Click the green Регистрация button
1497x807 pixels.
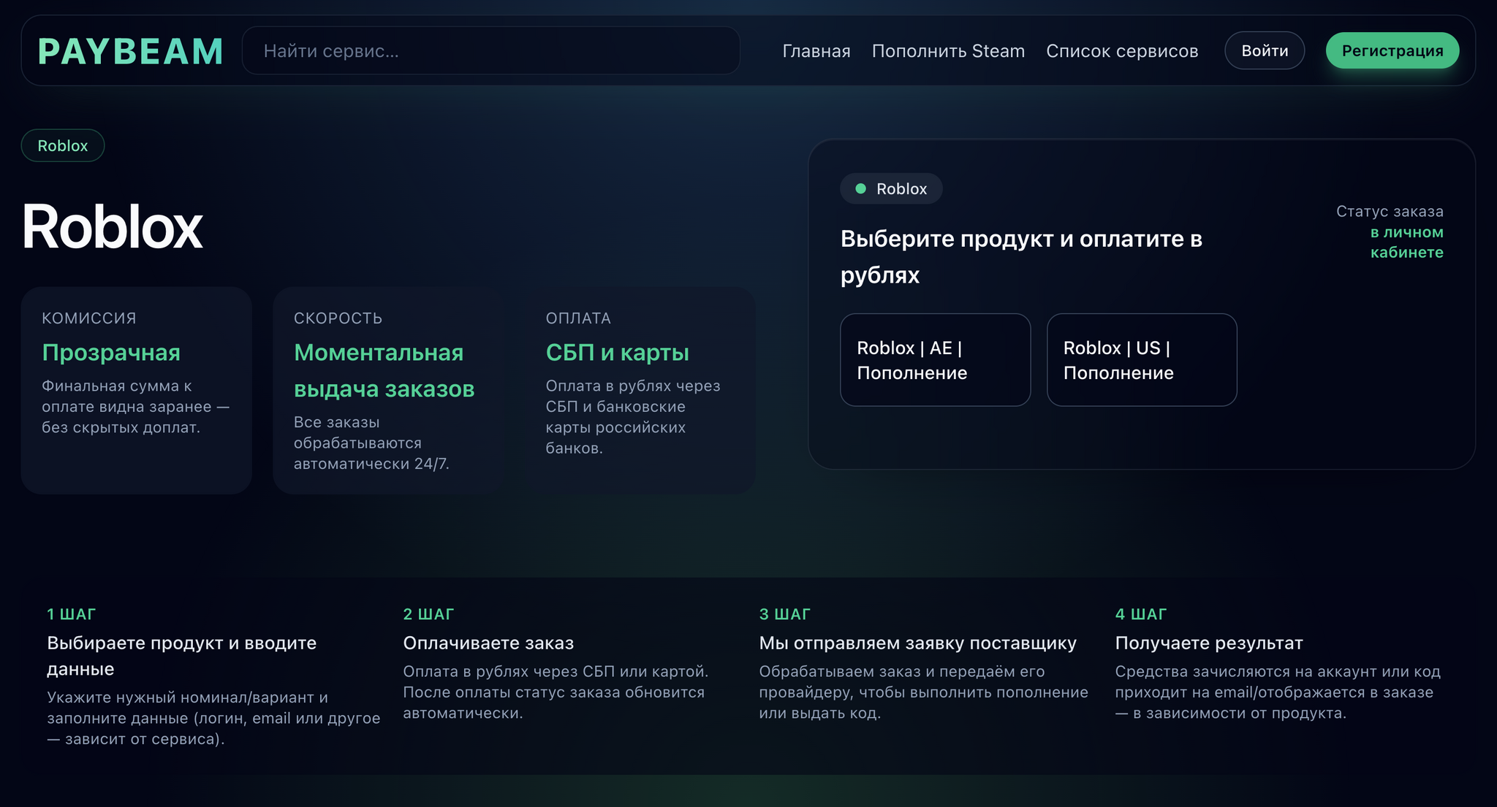pyautogui.click(x=1392, y=51)
